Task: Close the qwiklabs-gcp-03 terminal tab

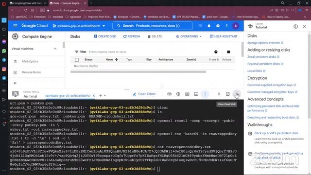Action: click(x=94, y=96)
